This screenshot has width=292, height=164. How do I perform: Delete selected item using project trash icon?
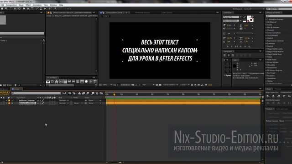[16, 85]
